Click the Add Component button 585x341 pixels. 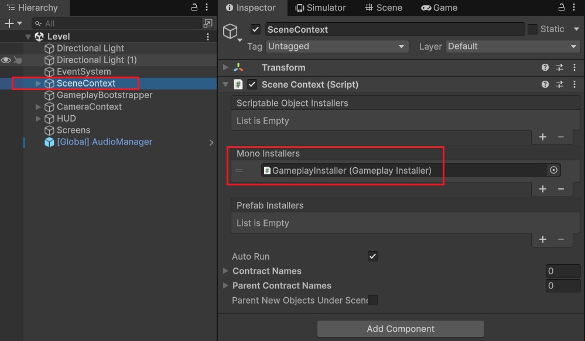pyautogui.click(x=401, y=329)
